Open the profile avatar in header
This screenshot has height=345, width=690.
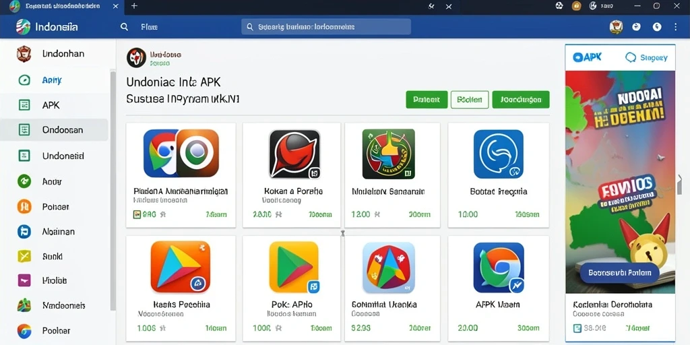(x=616, y=27)
